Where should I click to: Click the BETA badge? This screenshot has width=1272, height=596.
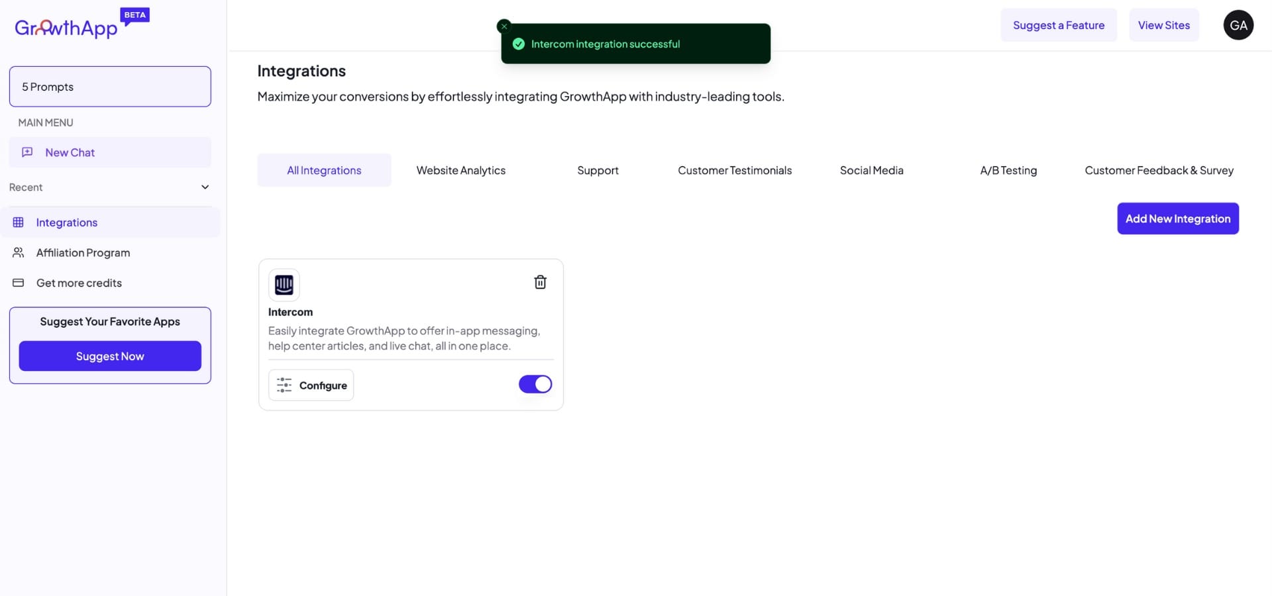point(135,15)
